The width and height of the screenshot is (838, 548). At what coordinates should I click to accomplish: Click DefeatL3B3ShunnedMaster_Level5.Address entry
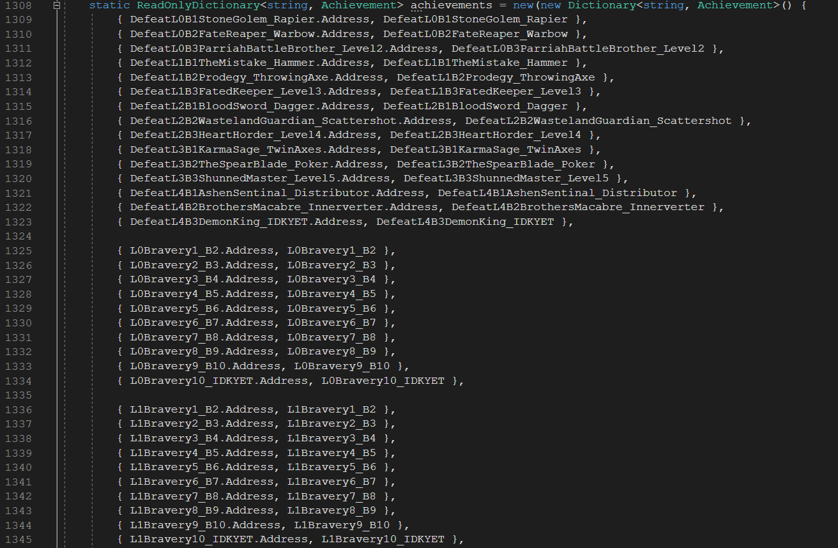(260, 178)
